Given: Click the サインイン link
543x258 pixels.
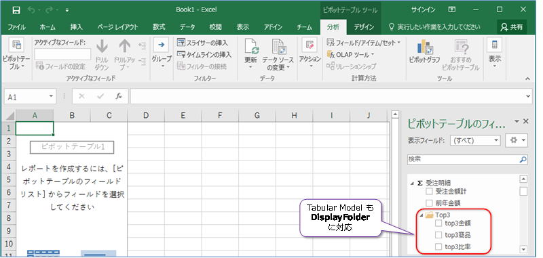Looking at the screenshot, I should [423, 9].
